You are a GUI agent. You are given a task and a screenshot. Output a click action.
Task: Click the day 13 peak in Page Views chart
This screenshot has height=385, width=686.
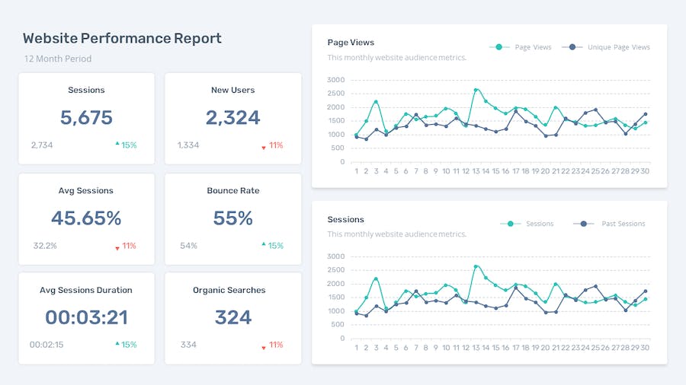coord(476,90)
